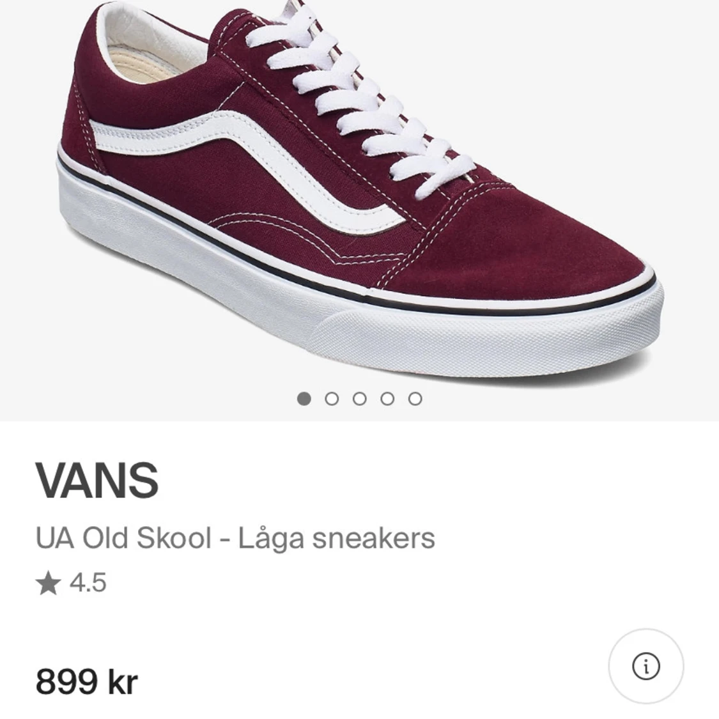Select the first carousel dot
This screenshot has height=719, width=719.
304,399
